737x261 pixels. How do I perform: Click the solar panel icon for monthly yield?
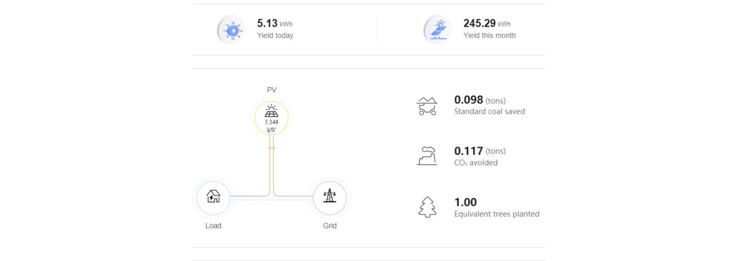coord(438,30)
